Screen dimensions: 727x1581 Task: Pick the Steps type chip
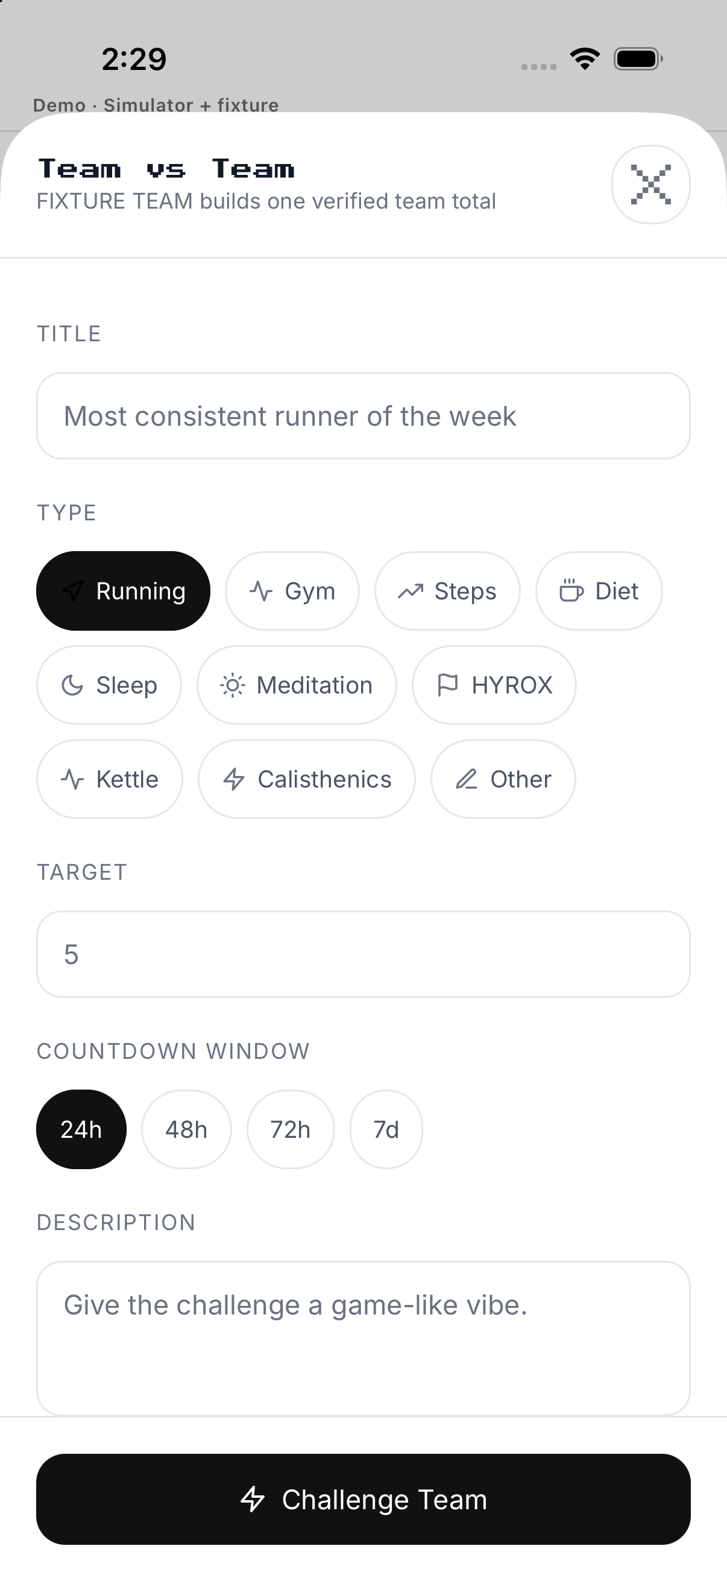pos(447,591)
